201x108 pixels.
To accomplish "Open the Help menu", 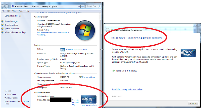I will click(27, 11).
